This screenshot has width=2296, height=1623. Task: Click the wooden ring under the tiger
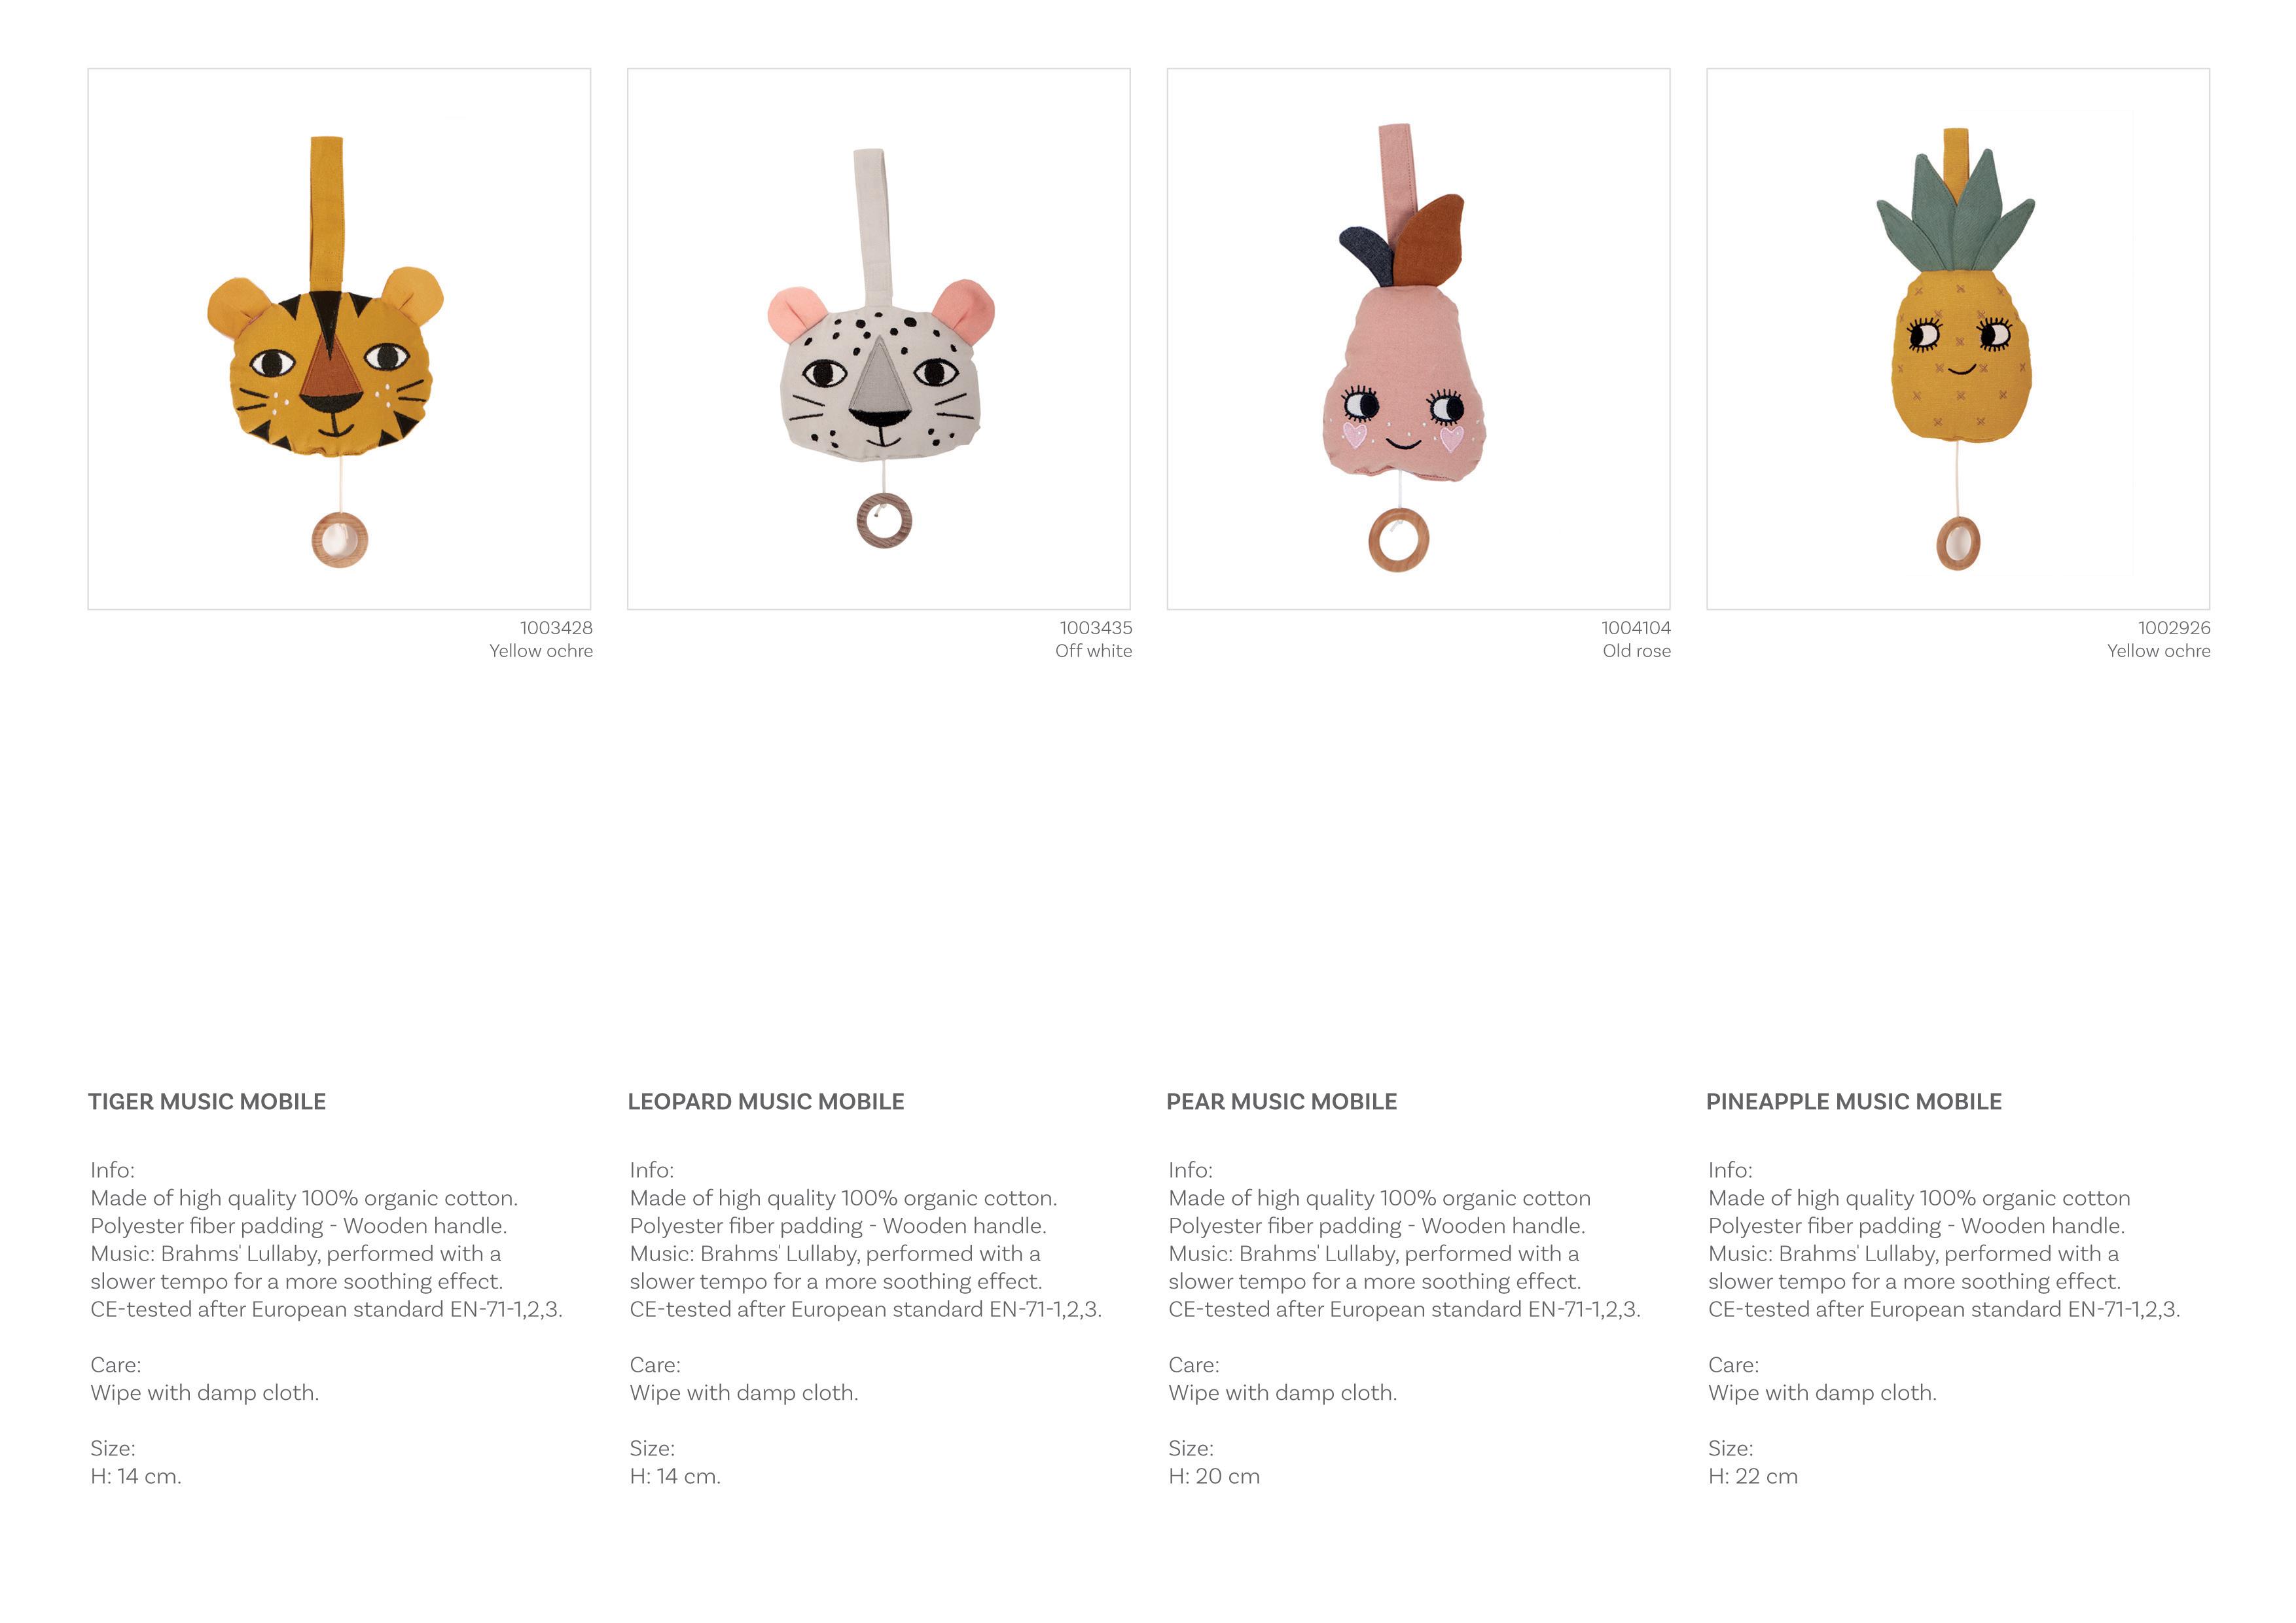[340, 540]
